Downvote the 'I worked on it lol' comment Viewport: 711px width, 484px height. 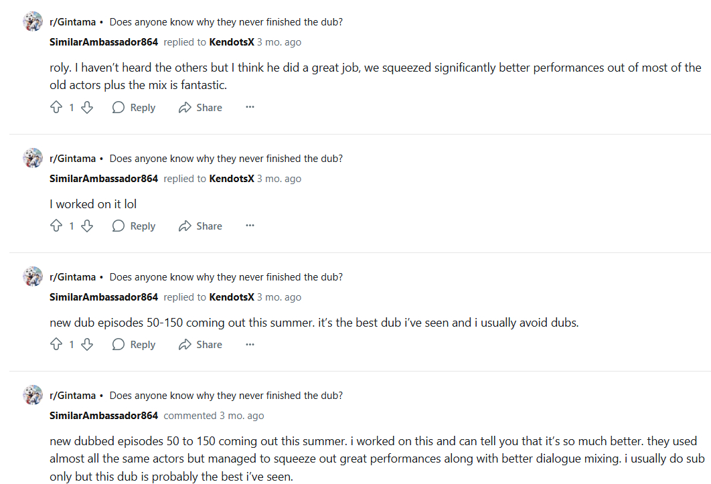point(87,226)
